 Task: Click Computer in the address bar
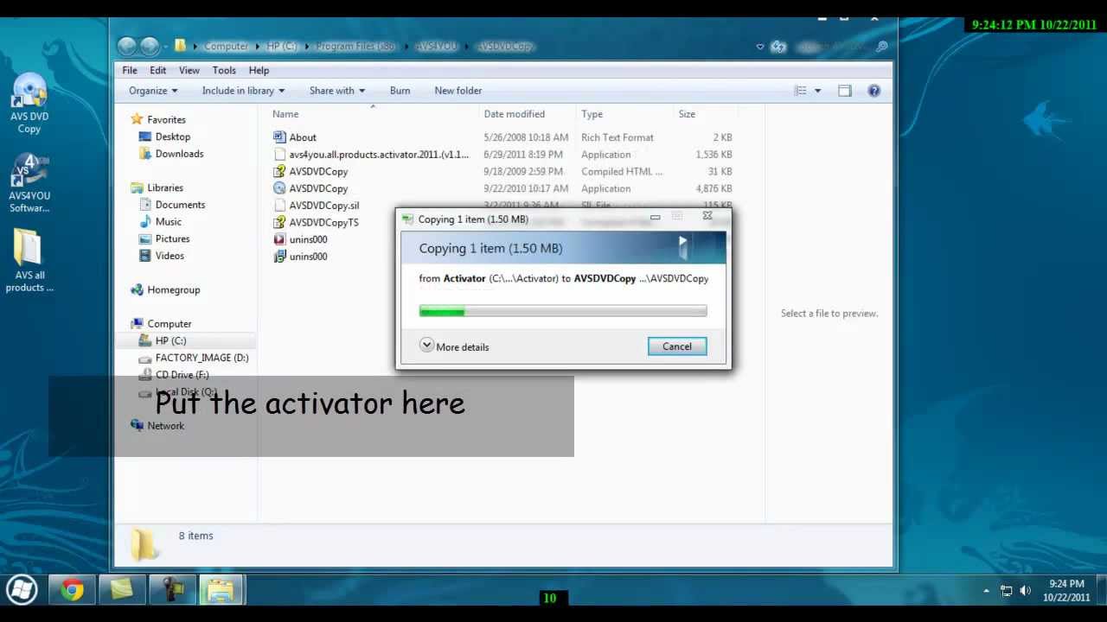[227, 46]
